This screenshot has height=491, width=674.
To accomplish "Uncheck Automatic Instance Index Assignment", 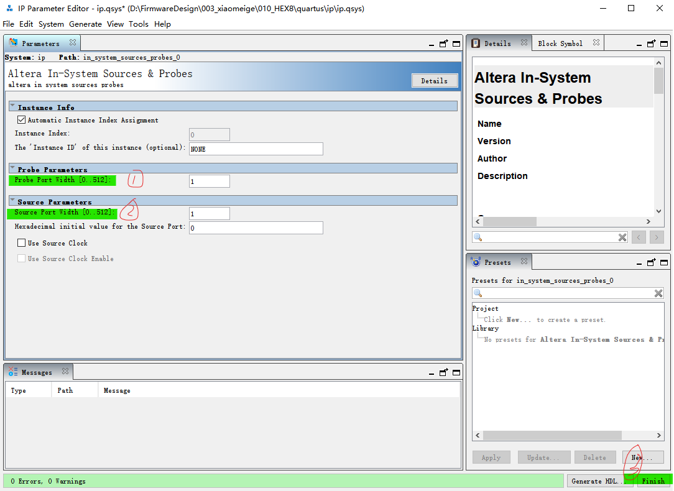I will coord(21,119).
